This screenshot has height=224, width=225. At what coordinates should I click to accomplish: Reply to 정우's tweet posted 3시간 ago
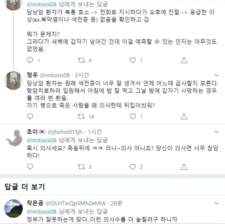click(x=30, y=116)
